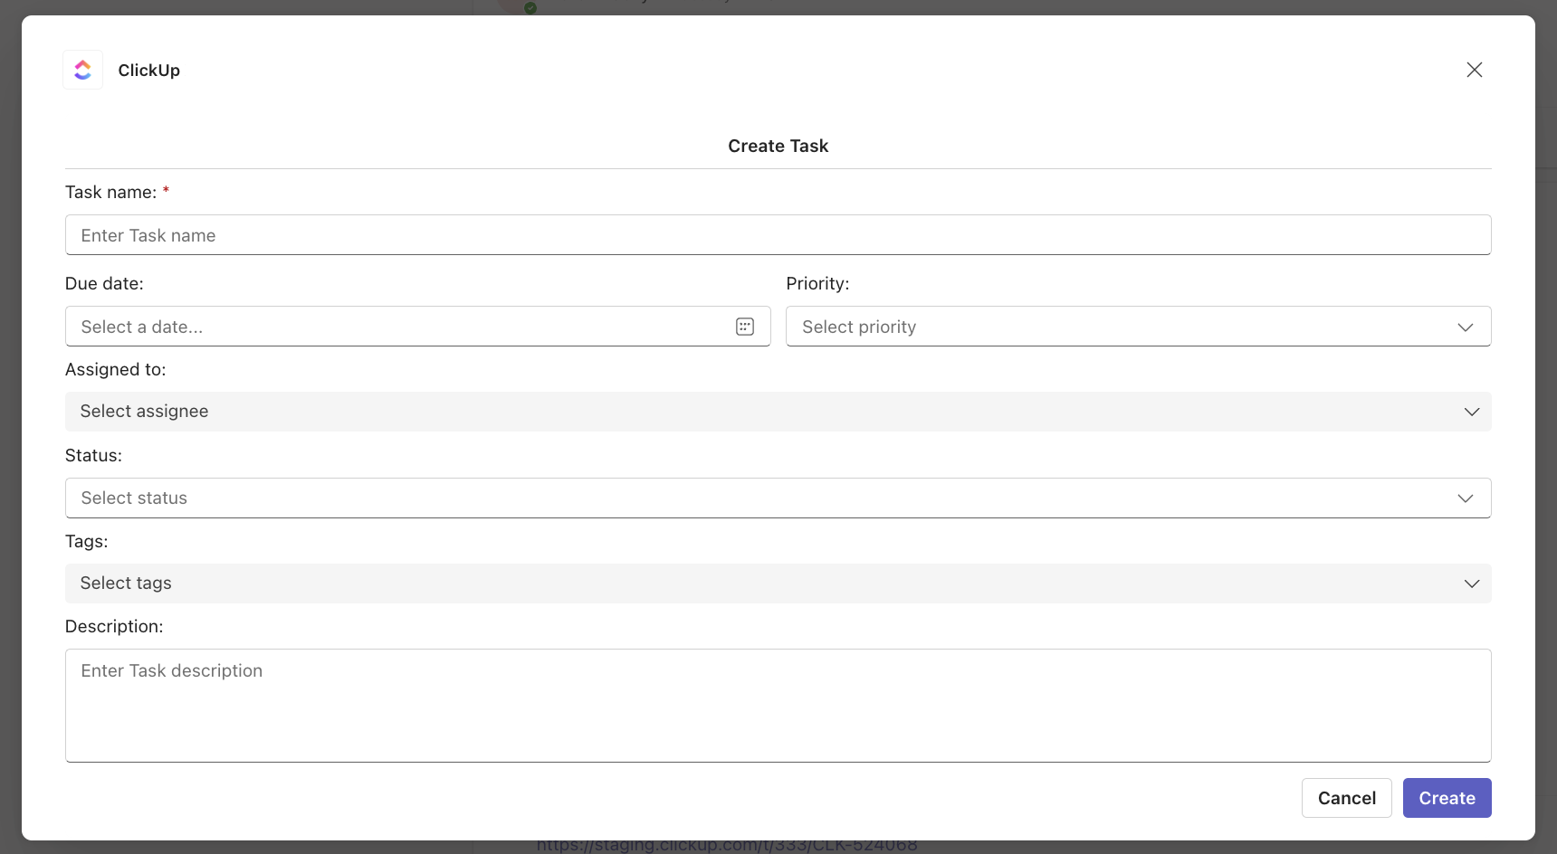Click the Select a date field
Viewport: 1557px width, 854px height.
398,327
